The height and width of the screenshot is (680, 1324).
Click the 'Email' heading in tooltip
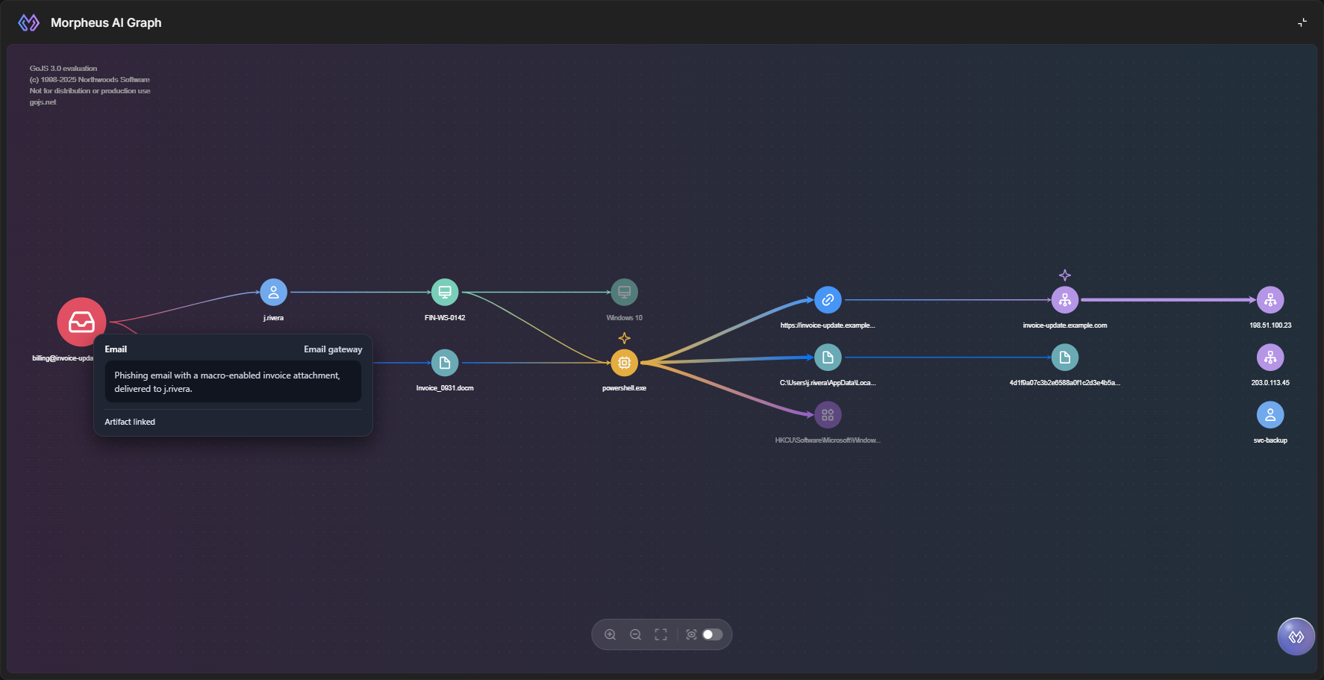point(116,349)
